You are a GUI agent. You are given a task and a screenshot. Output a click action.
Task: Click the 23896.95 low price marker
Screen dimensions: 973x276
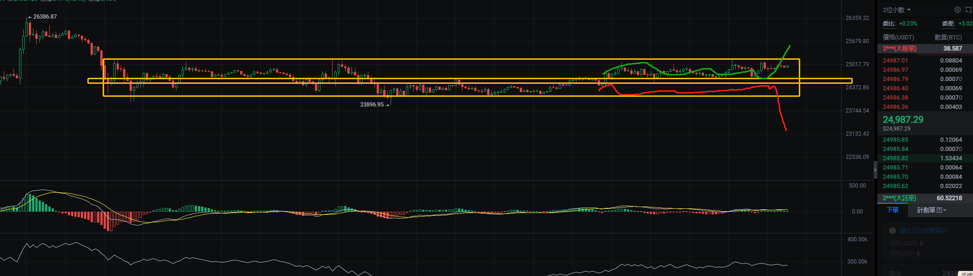coord(372,105)
